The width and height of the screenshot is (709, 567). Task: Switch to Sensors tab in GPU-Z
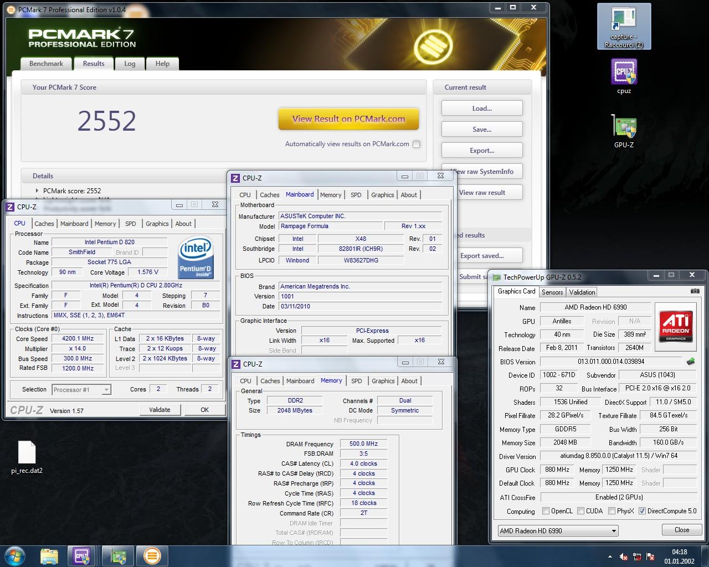(x=552, y=292)
